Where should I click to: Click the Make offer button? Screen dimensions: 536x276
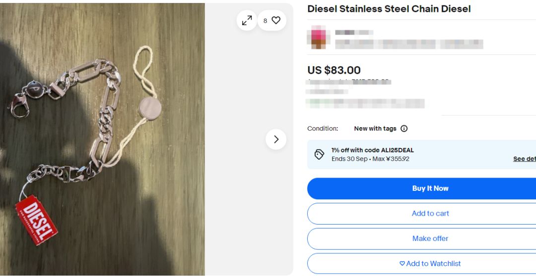click(x=430, y=238)
